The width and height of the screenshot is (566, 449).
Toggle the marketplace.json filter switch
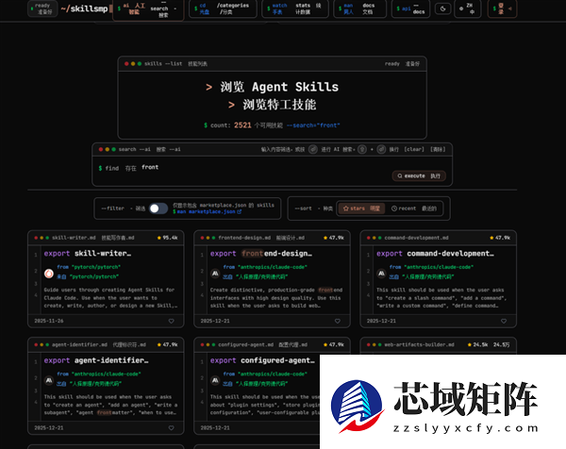158,208
